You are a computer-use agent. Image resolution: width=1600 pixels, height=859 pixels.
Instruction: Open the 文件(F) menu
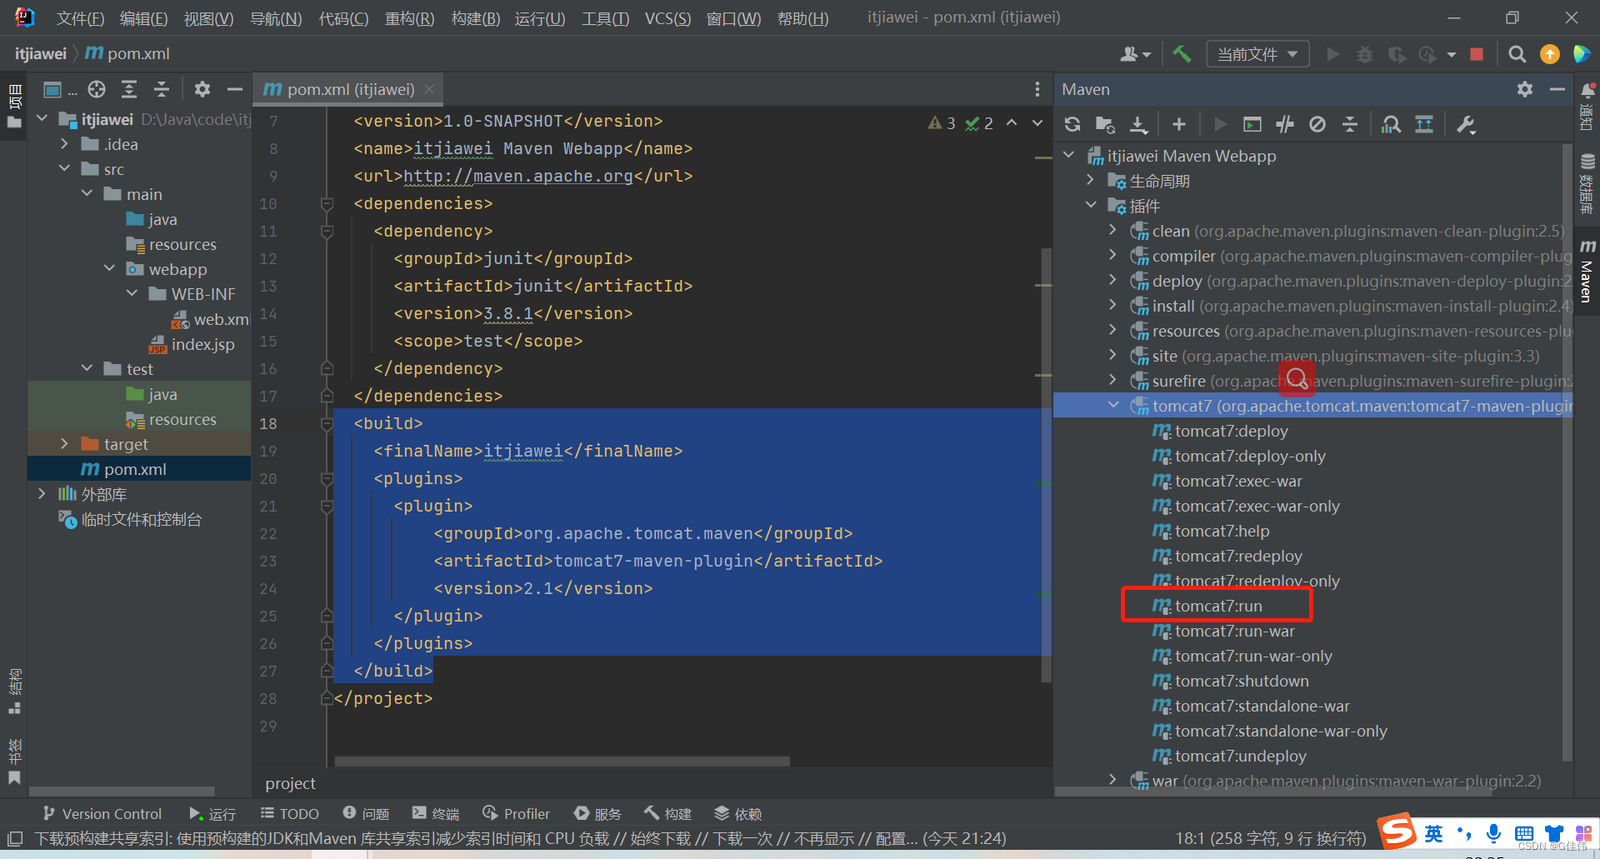[x=80, y=18]
